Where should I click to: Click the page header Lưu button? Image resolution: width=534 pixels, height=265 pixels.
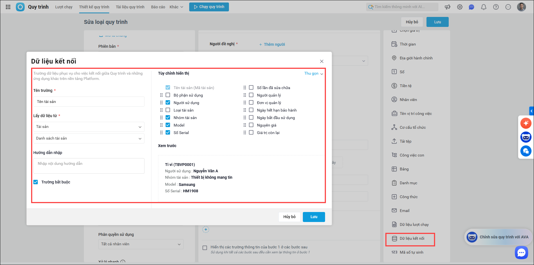pyautogui.click(x=438, y=22)
